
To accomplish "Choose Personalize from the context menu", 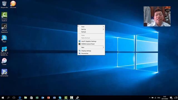I will [91, 53].
